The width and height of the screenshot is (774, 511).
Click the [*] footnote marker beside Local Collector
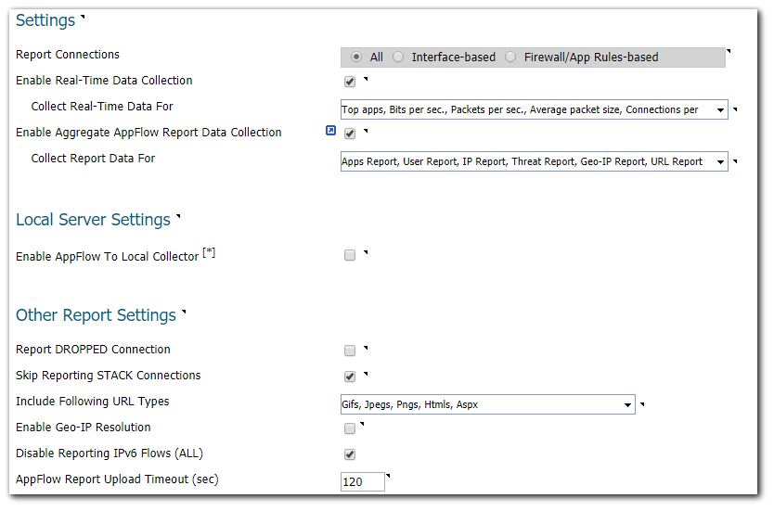point(209,253)
